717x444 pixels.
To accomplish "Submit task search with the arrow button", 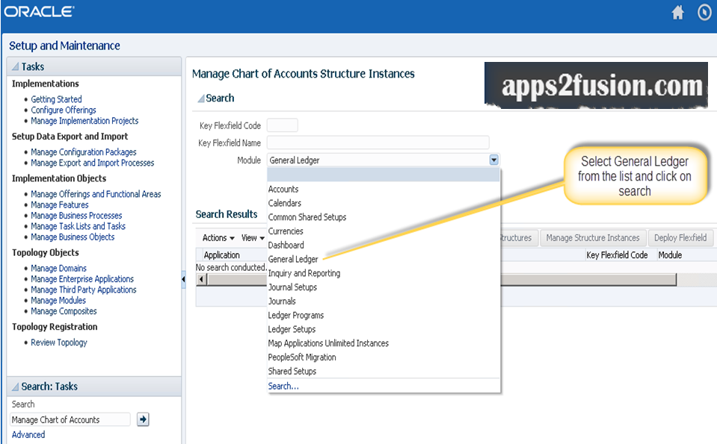I will [143, 419].
